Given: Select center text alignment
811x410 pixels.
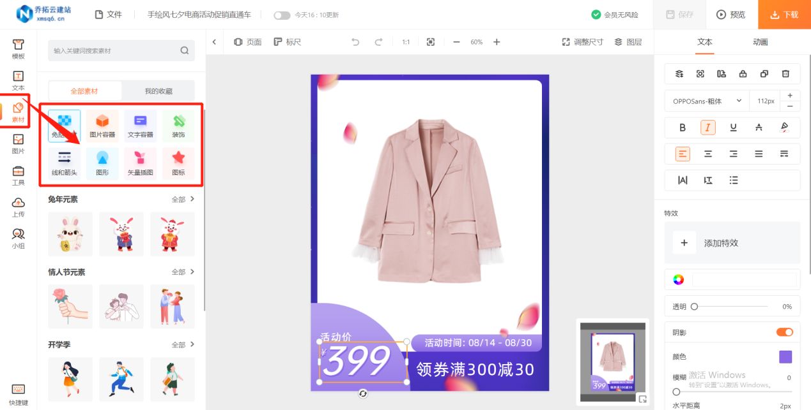Looking at the screenshot, I should pos(707,153).
